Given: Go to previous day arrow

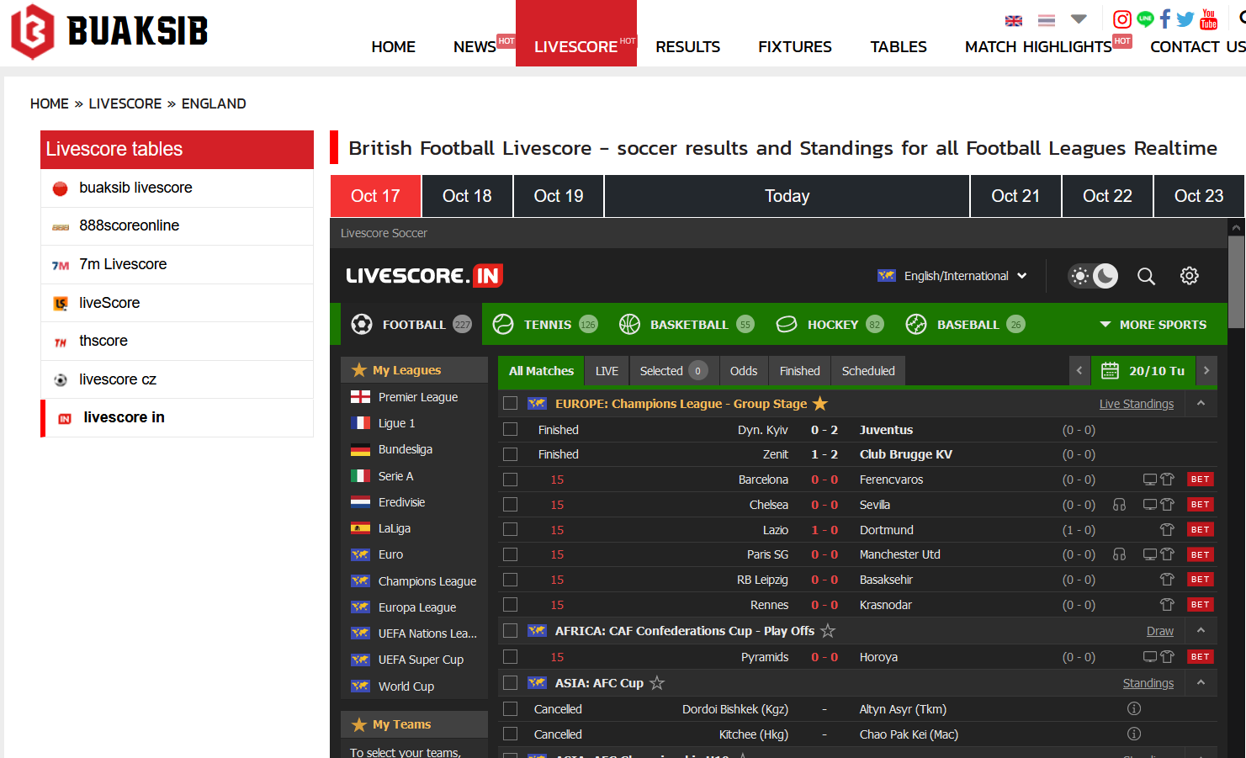Looking at the screenshot, I should pyautogui.click(x=1079, y=370).
